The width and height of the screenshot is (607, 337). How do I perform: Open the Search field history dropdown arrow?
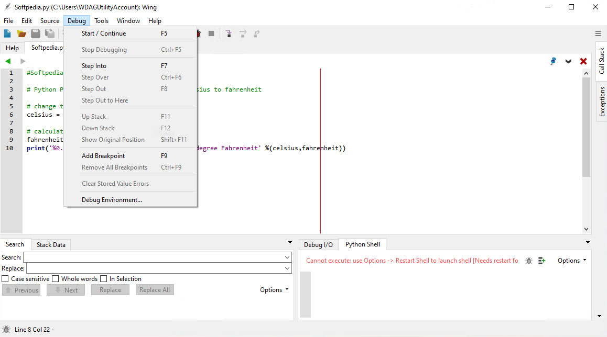287,257
